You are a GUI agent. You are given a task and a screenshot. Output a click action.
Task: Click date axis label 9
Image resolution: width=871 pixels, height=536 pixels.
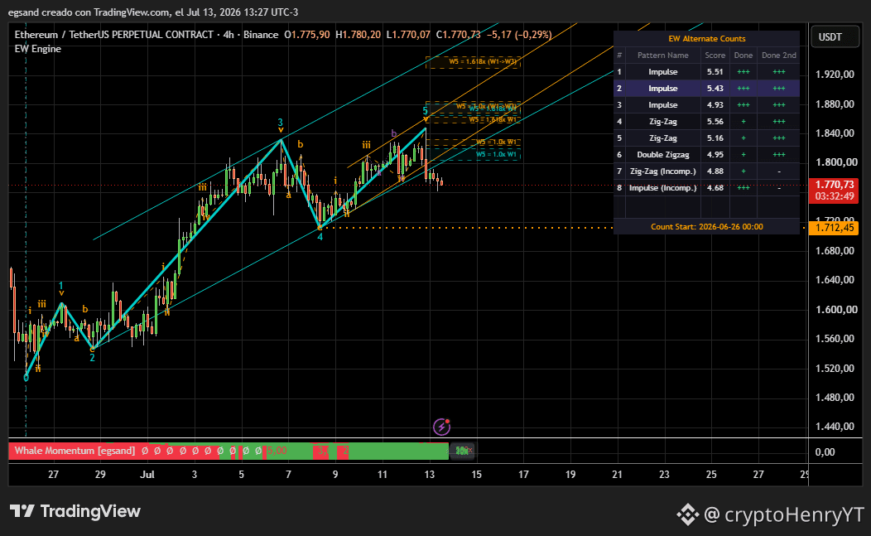pos(335,475)
